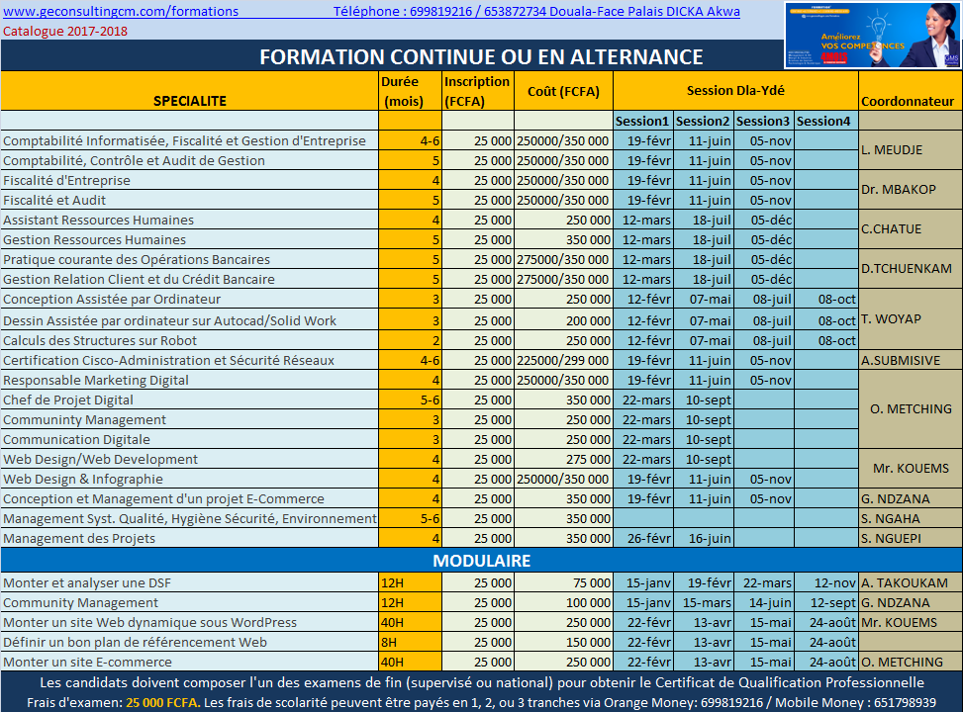This screenshot has height=712, width=963.
Task: Click the 'FORMATION CONTINUE OU EN ALTERNANCE' title
Action: 481,57
